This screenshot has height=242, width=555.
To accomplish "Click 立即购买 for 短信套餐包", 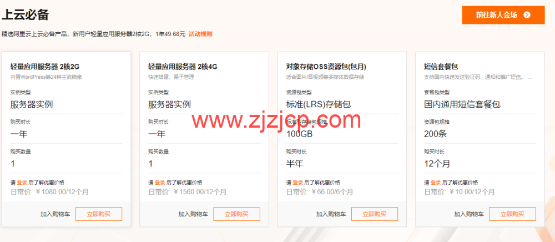I will pyautogui.click(x=512, y=214).
